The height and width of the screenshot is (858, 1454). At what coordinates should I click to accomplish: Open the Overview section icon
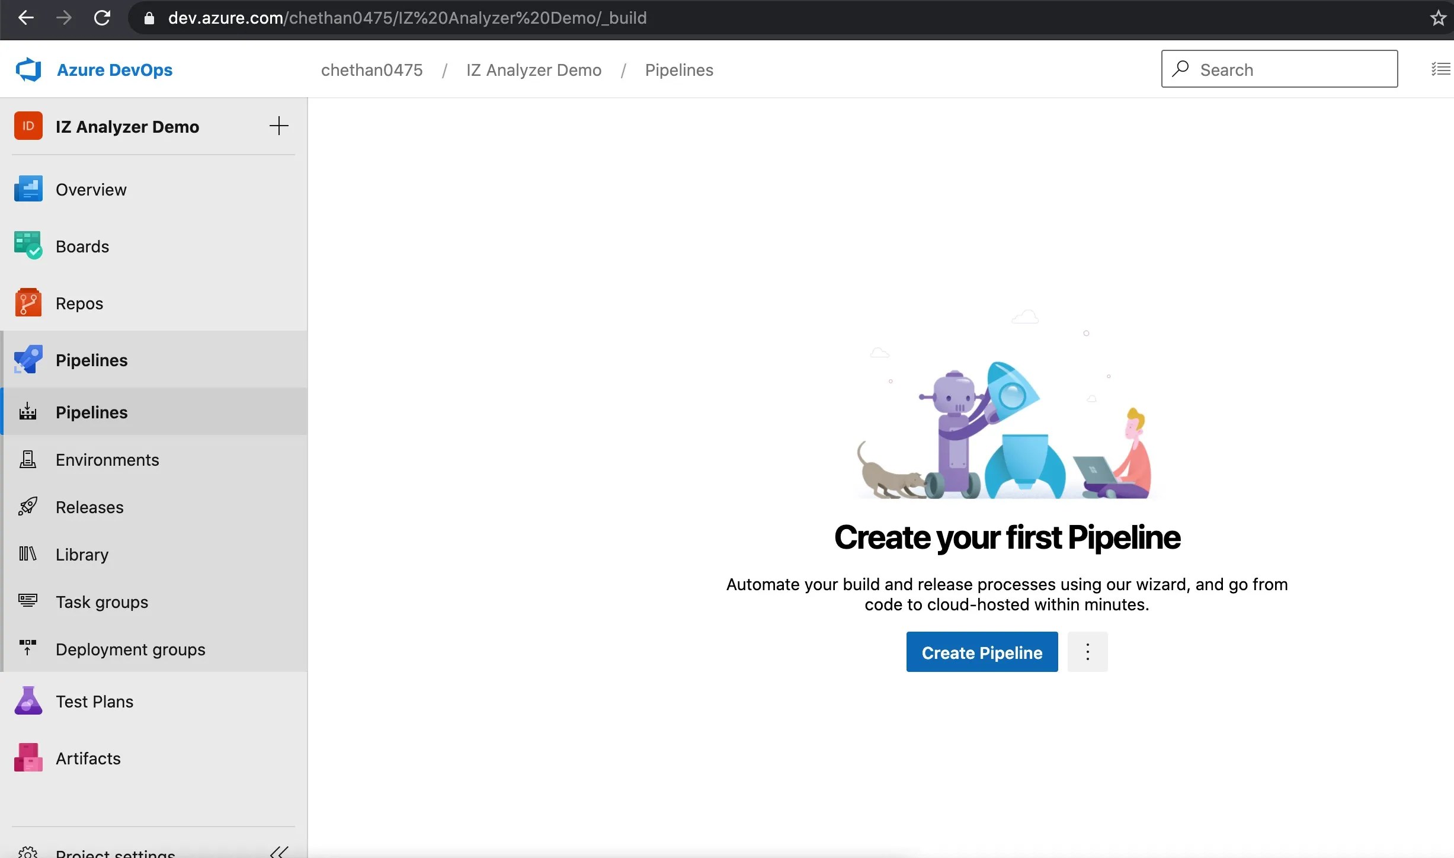point(28,189)
